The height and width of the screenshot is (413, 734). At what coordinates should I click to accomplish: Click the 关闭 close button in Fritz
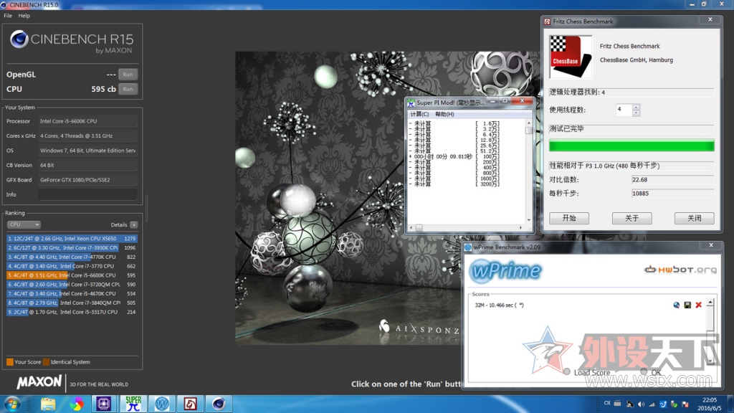(694, 218)
